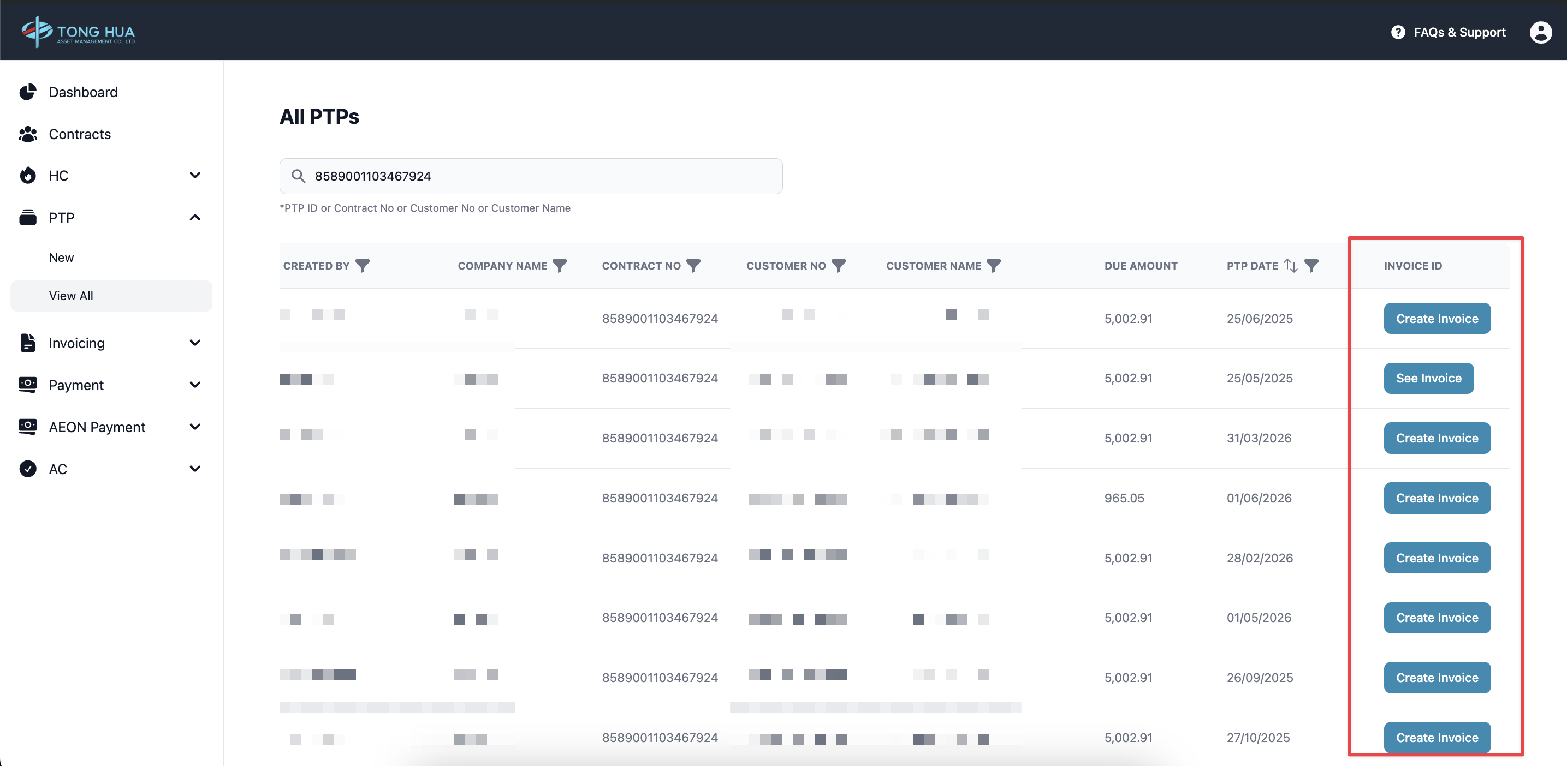Screen dimensions: 1567x766
Task: Click the Created By filter funnel icon
Action: [363, 266]
